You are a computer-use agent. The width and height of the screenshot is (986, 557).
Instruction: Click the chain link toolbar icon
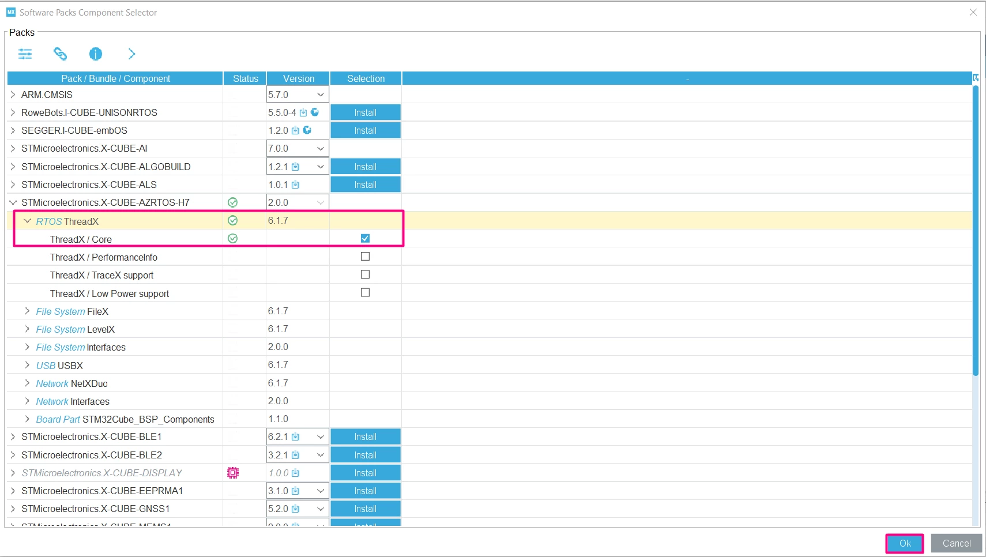pyautogui.click(x=60, y=54)
